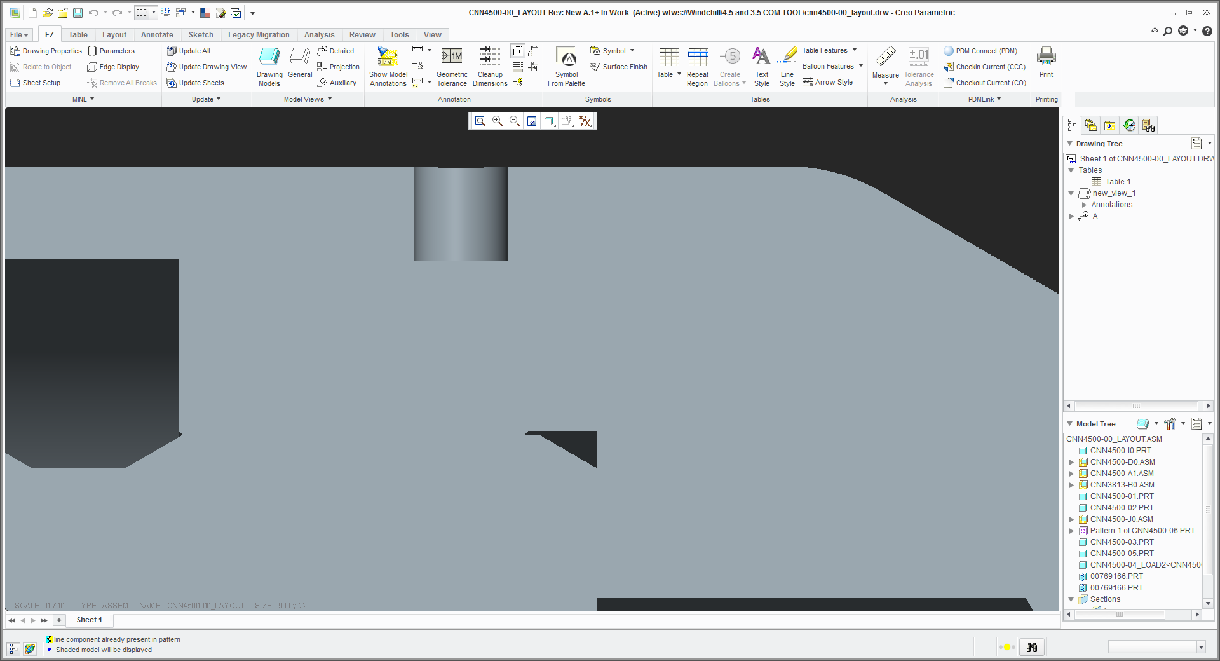Click the Save icon in quick access toolbar
The width and height of the screenshot is (1220, 661).
(x=78, y=13)
